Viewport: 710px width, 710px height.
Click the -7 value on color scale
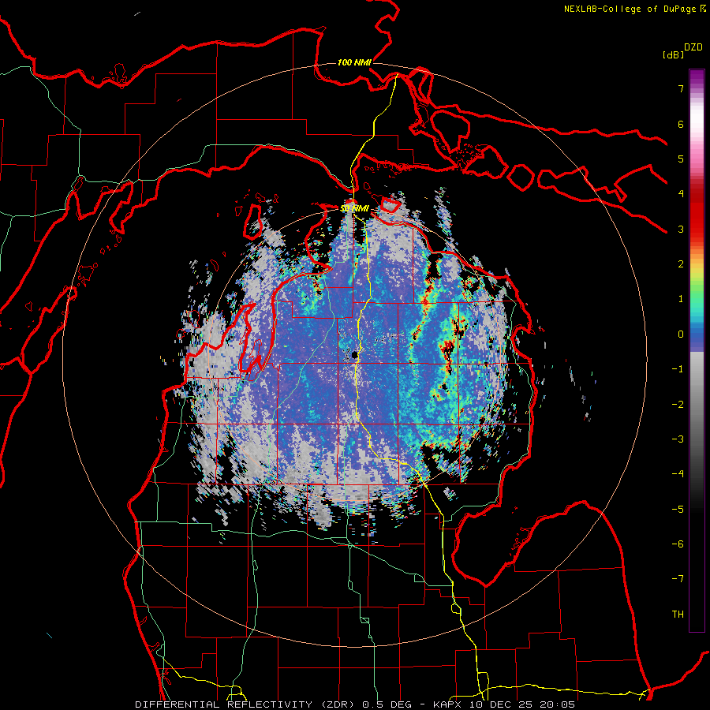678,579
